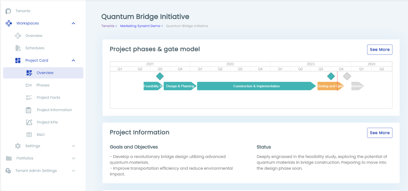Open the workspace Overview menu item

pyautogui.click(x=34, y=36)
